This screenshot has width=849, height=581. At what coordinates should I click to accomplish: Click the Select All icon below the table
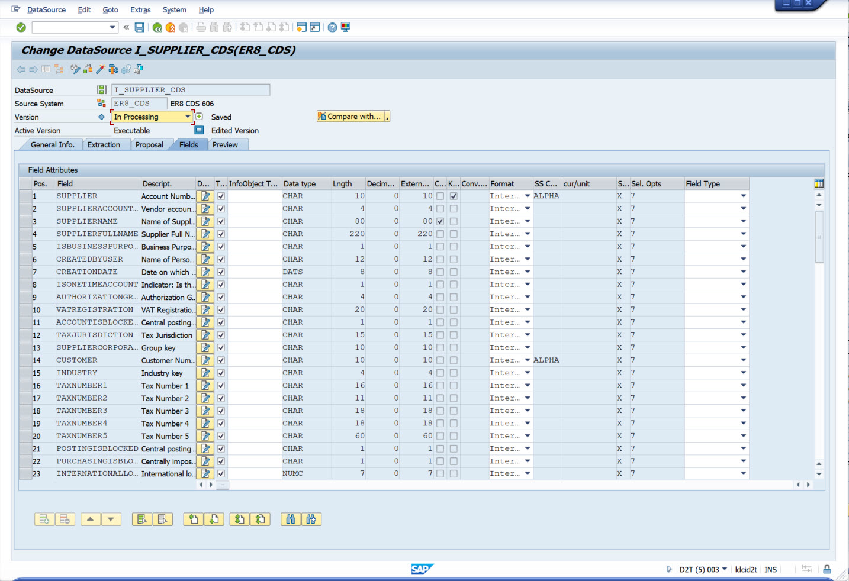point(141,519)
